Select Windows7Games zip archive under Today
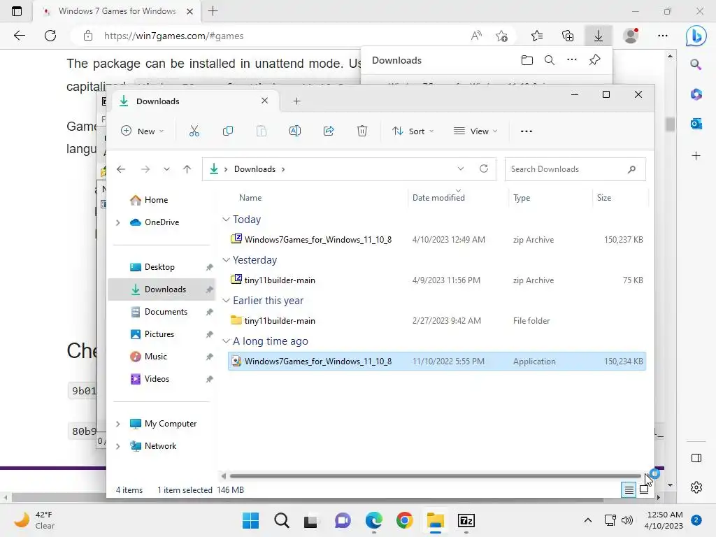Screen dimensions: 716x537 coord(436,240)
